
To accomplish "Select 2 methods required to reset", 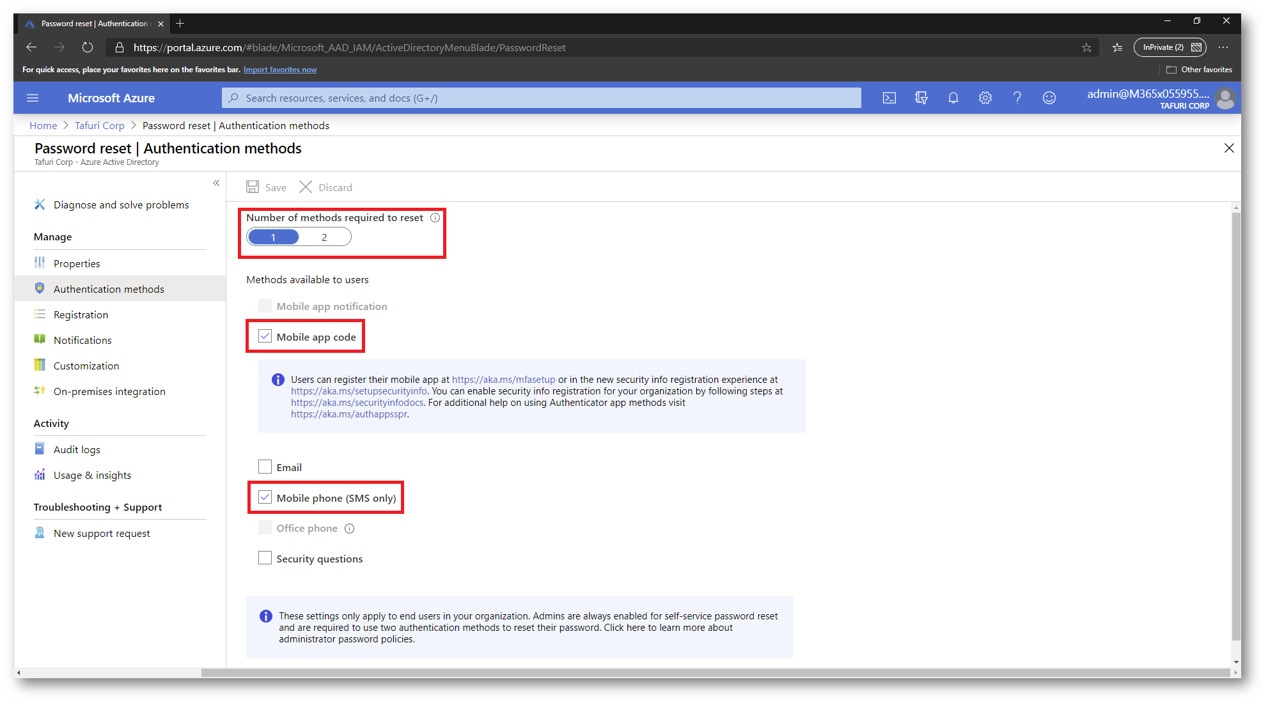I will (324, 237).
